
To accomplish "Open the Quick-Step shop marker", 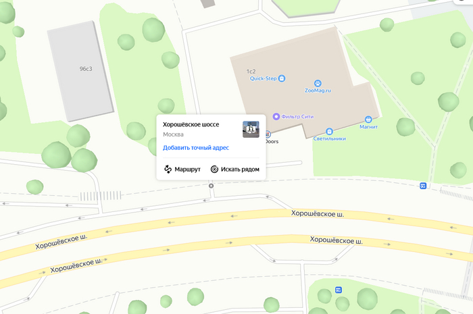I will (x=282, y=78).
